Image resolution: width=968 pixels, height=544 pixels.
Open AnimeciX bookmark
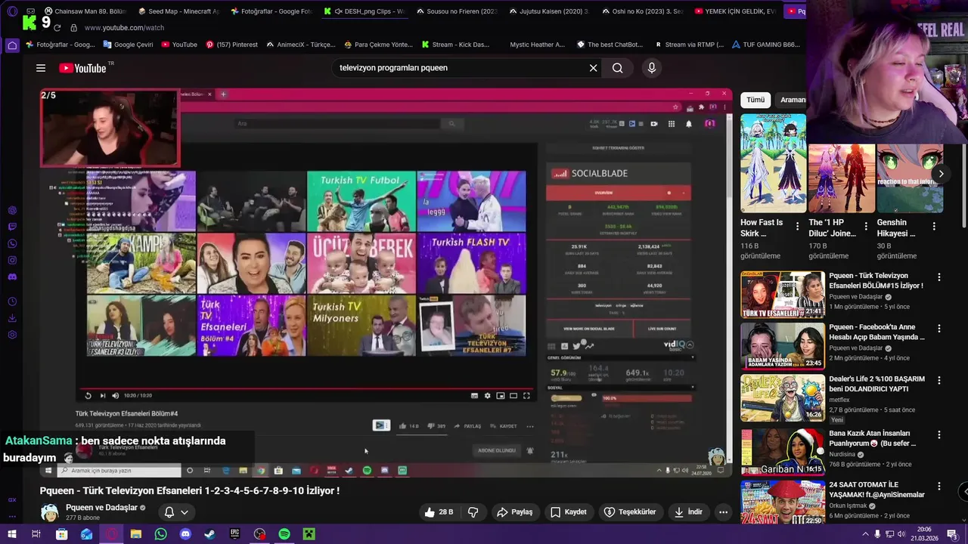tap(300, 45)
